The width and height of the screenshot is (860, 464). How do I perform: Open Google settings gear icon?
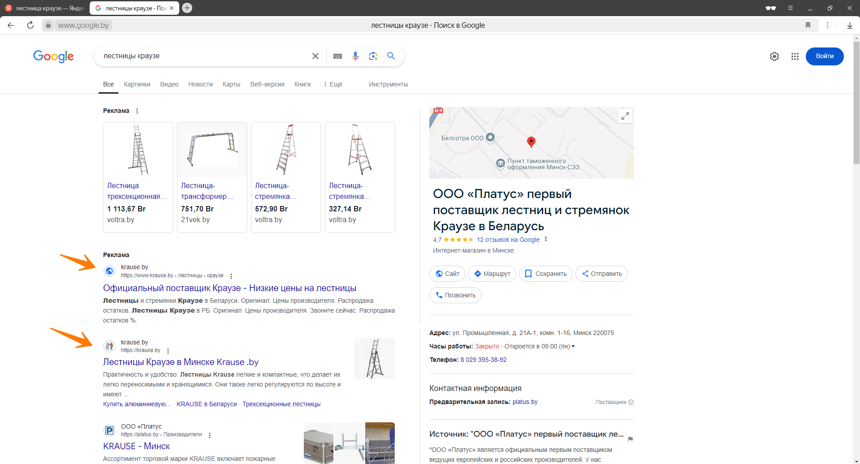pyautogui.click(x=774, y=56)
